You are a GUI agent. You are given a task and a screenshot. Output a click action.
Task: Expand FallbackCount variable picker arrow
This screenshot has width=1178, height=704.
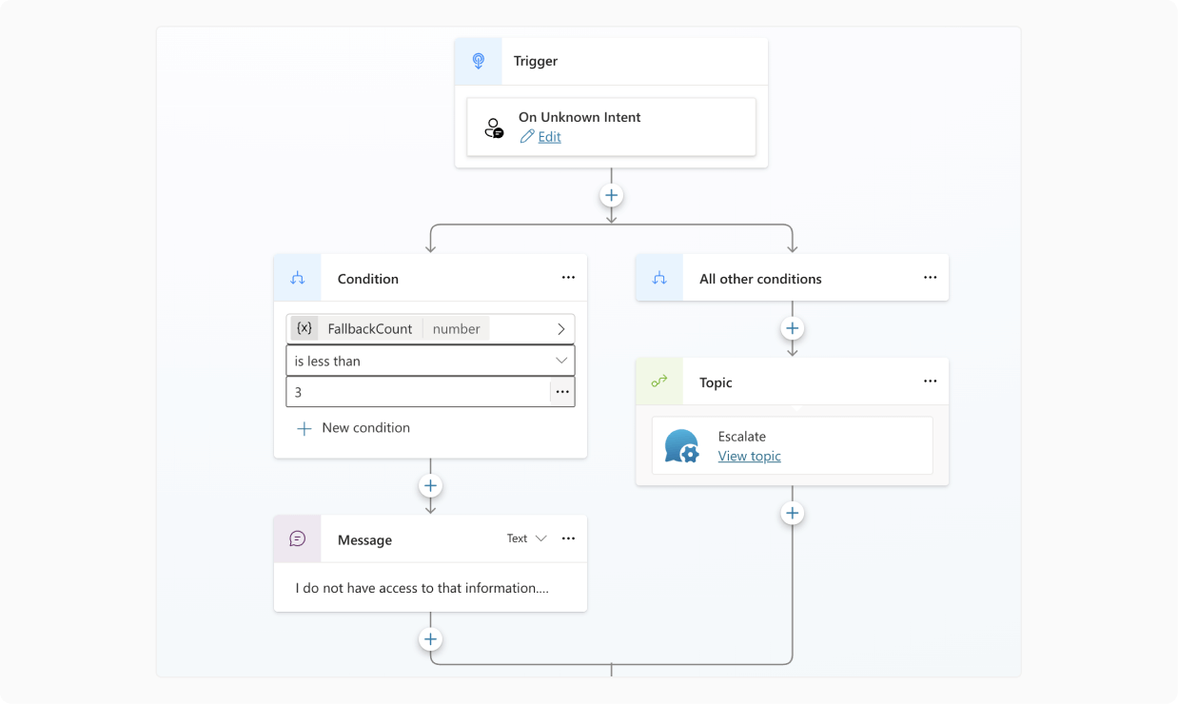(x=560, y=328)
